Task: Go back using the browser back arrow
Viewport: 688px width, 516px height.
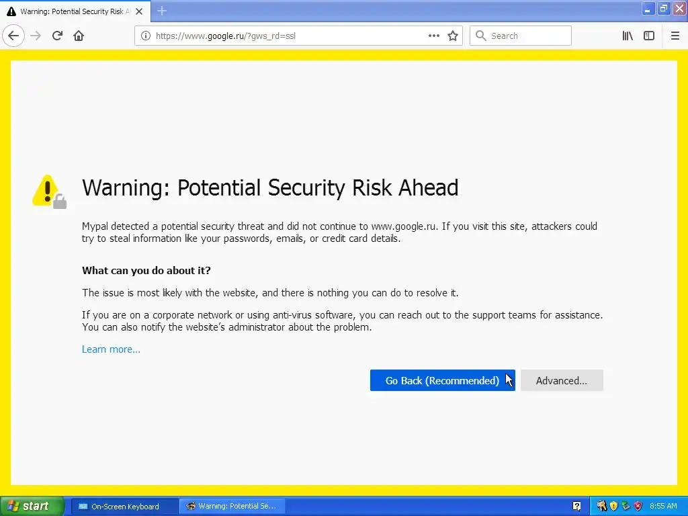Action: 13,36
